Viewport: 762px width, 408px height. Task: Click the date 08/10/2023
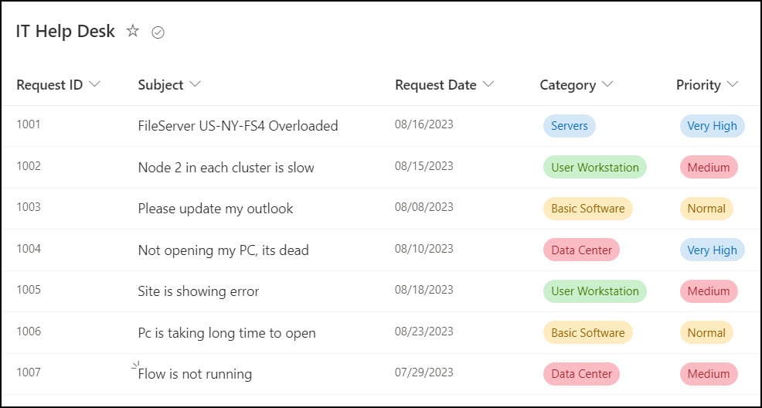click(x=424, y=249)
